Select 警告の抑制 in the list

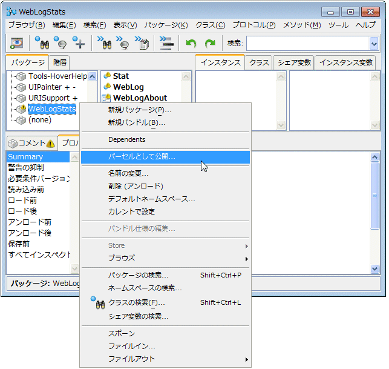point(26,167)
